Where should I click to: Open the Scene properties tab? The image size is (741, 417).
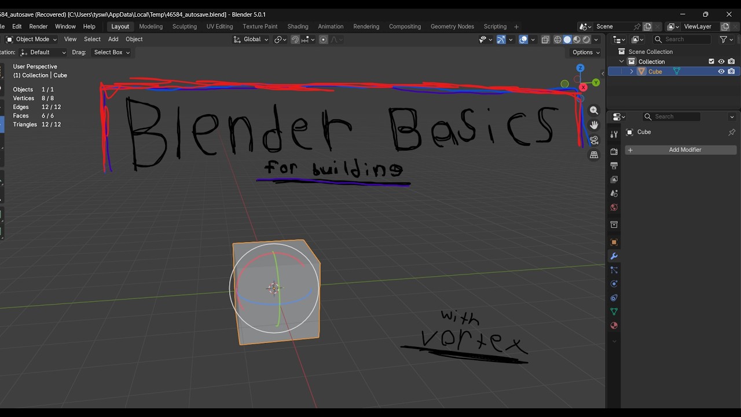pyautogui.click(x=614, y=193)
